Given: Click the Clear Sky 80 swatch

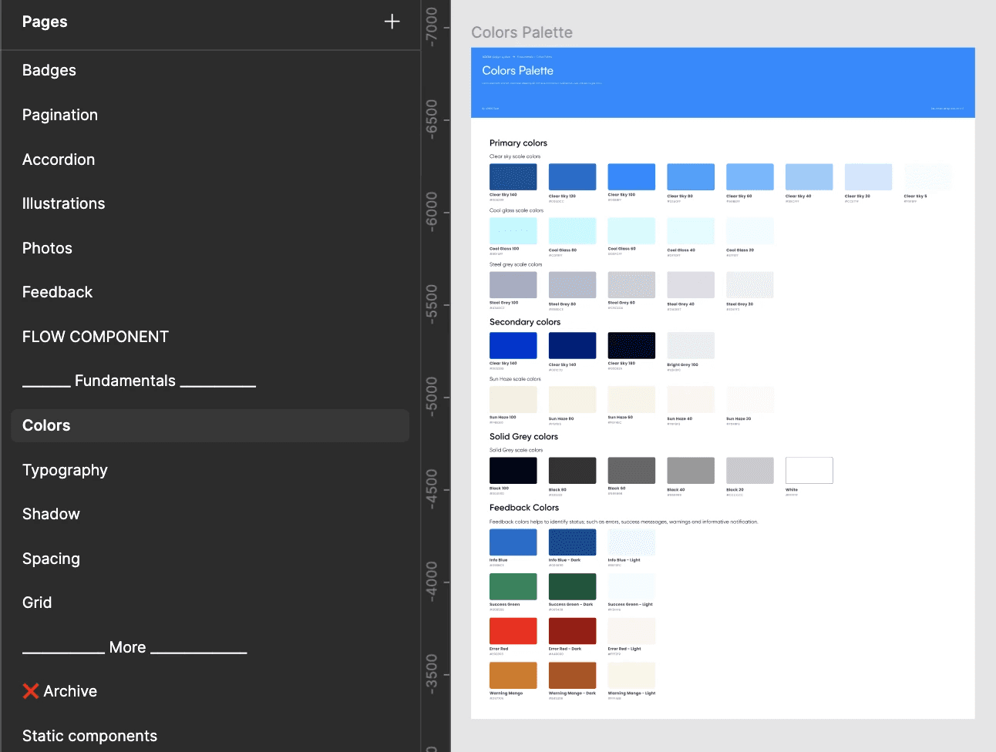Looking at the screenshot, I should pyautogui.click(x=691, y=176).
